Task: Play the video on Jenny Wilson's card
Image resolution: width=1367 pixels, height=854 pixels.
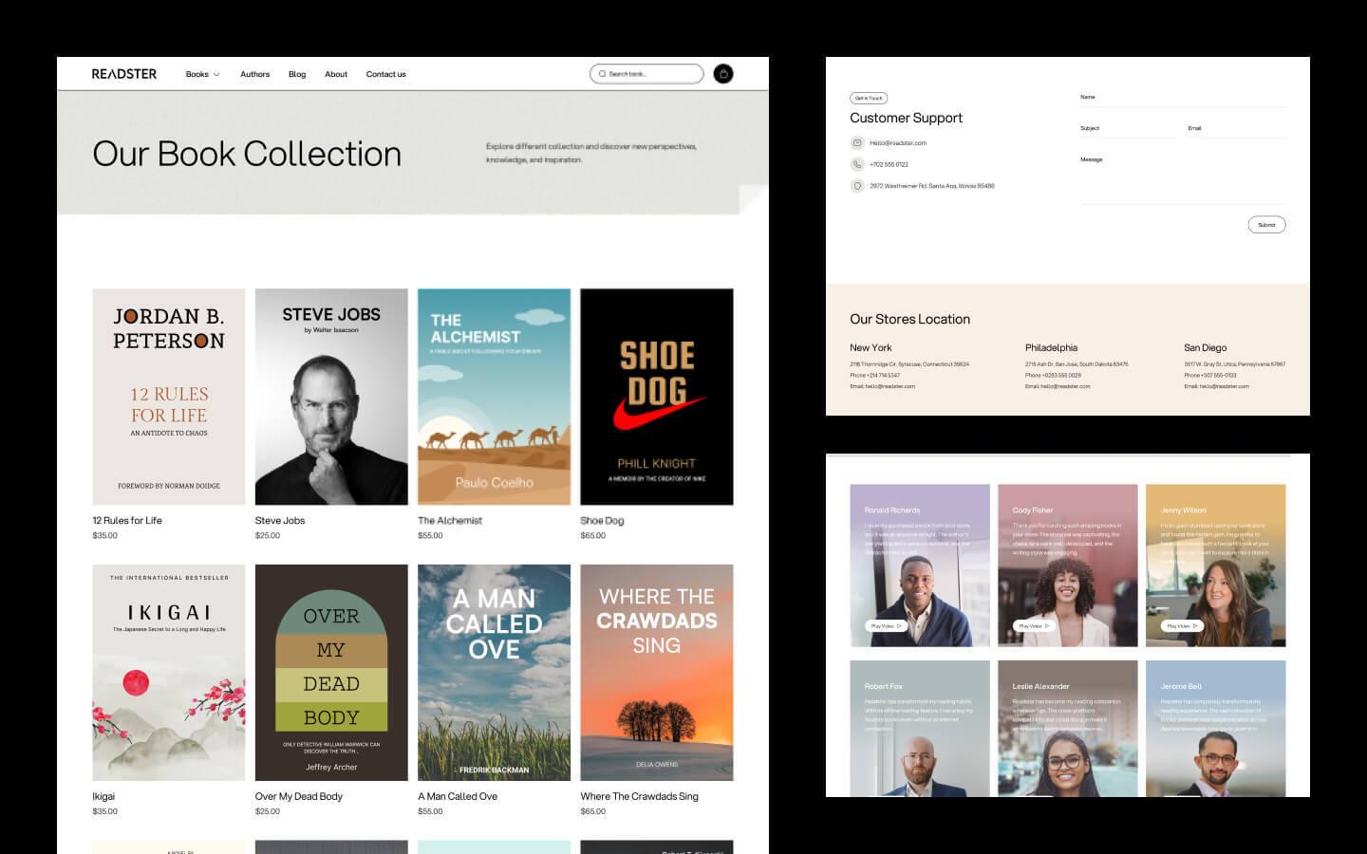Action: tap(1180, 626)
